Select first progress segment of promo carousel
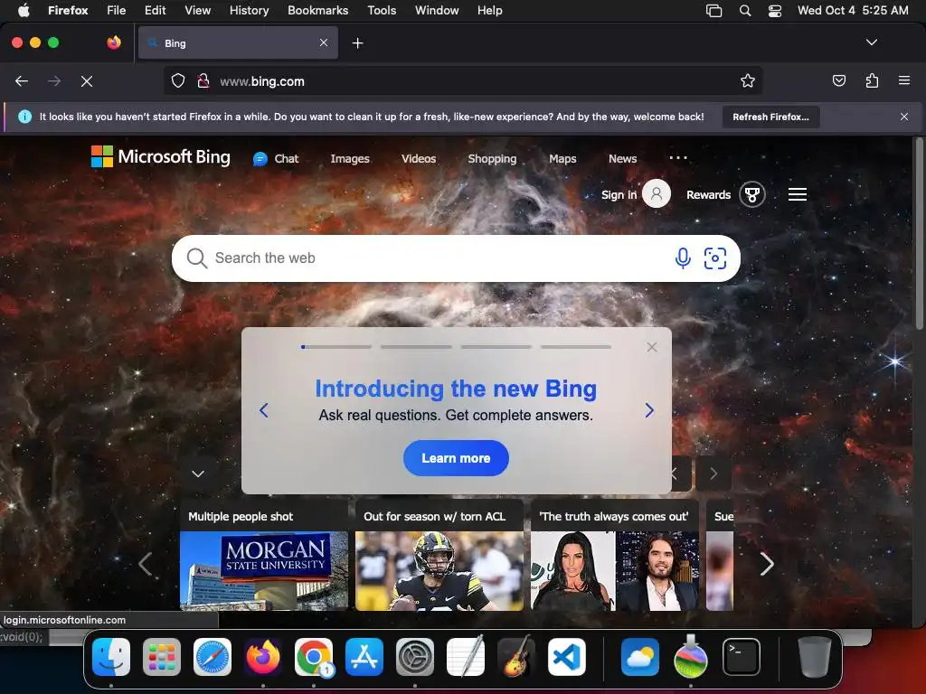This screenshot has width=926, height=694. pos(336,347)
